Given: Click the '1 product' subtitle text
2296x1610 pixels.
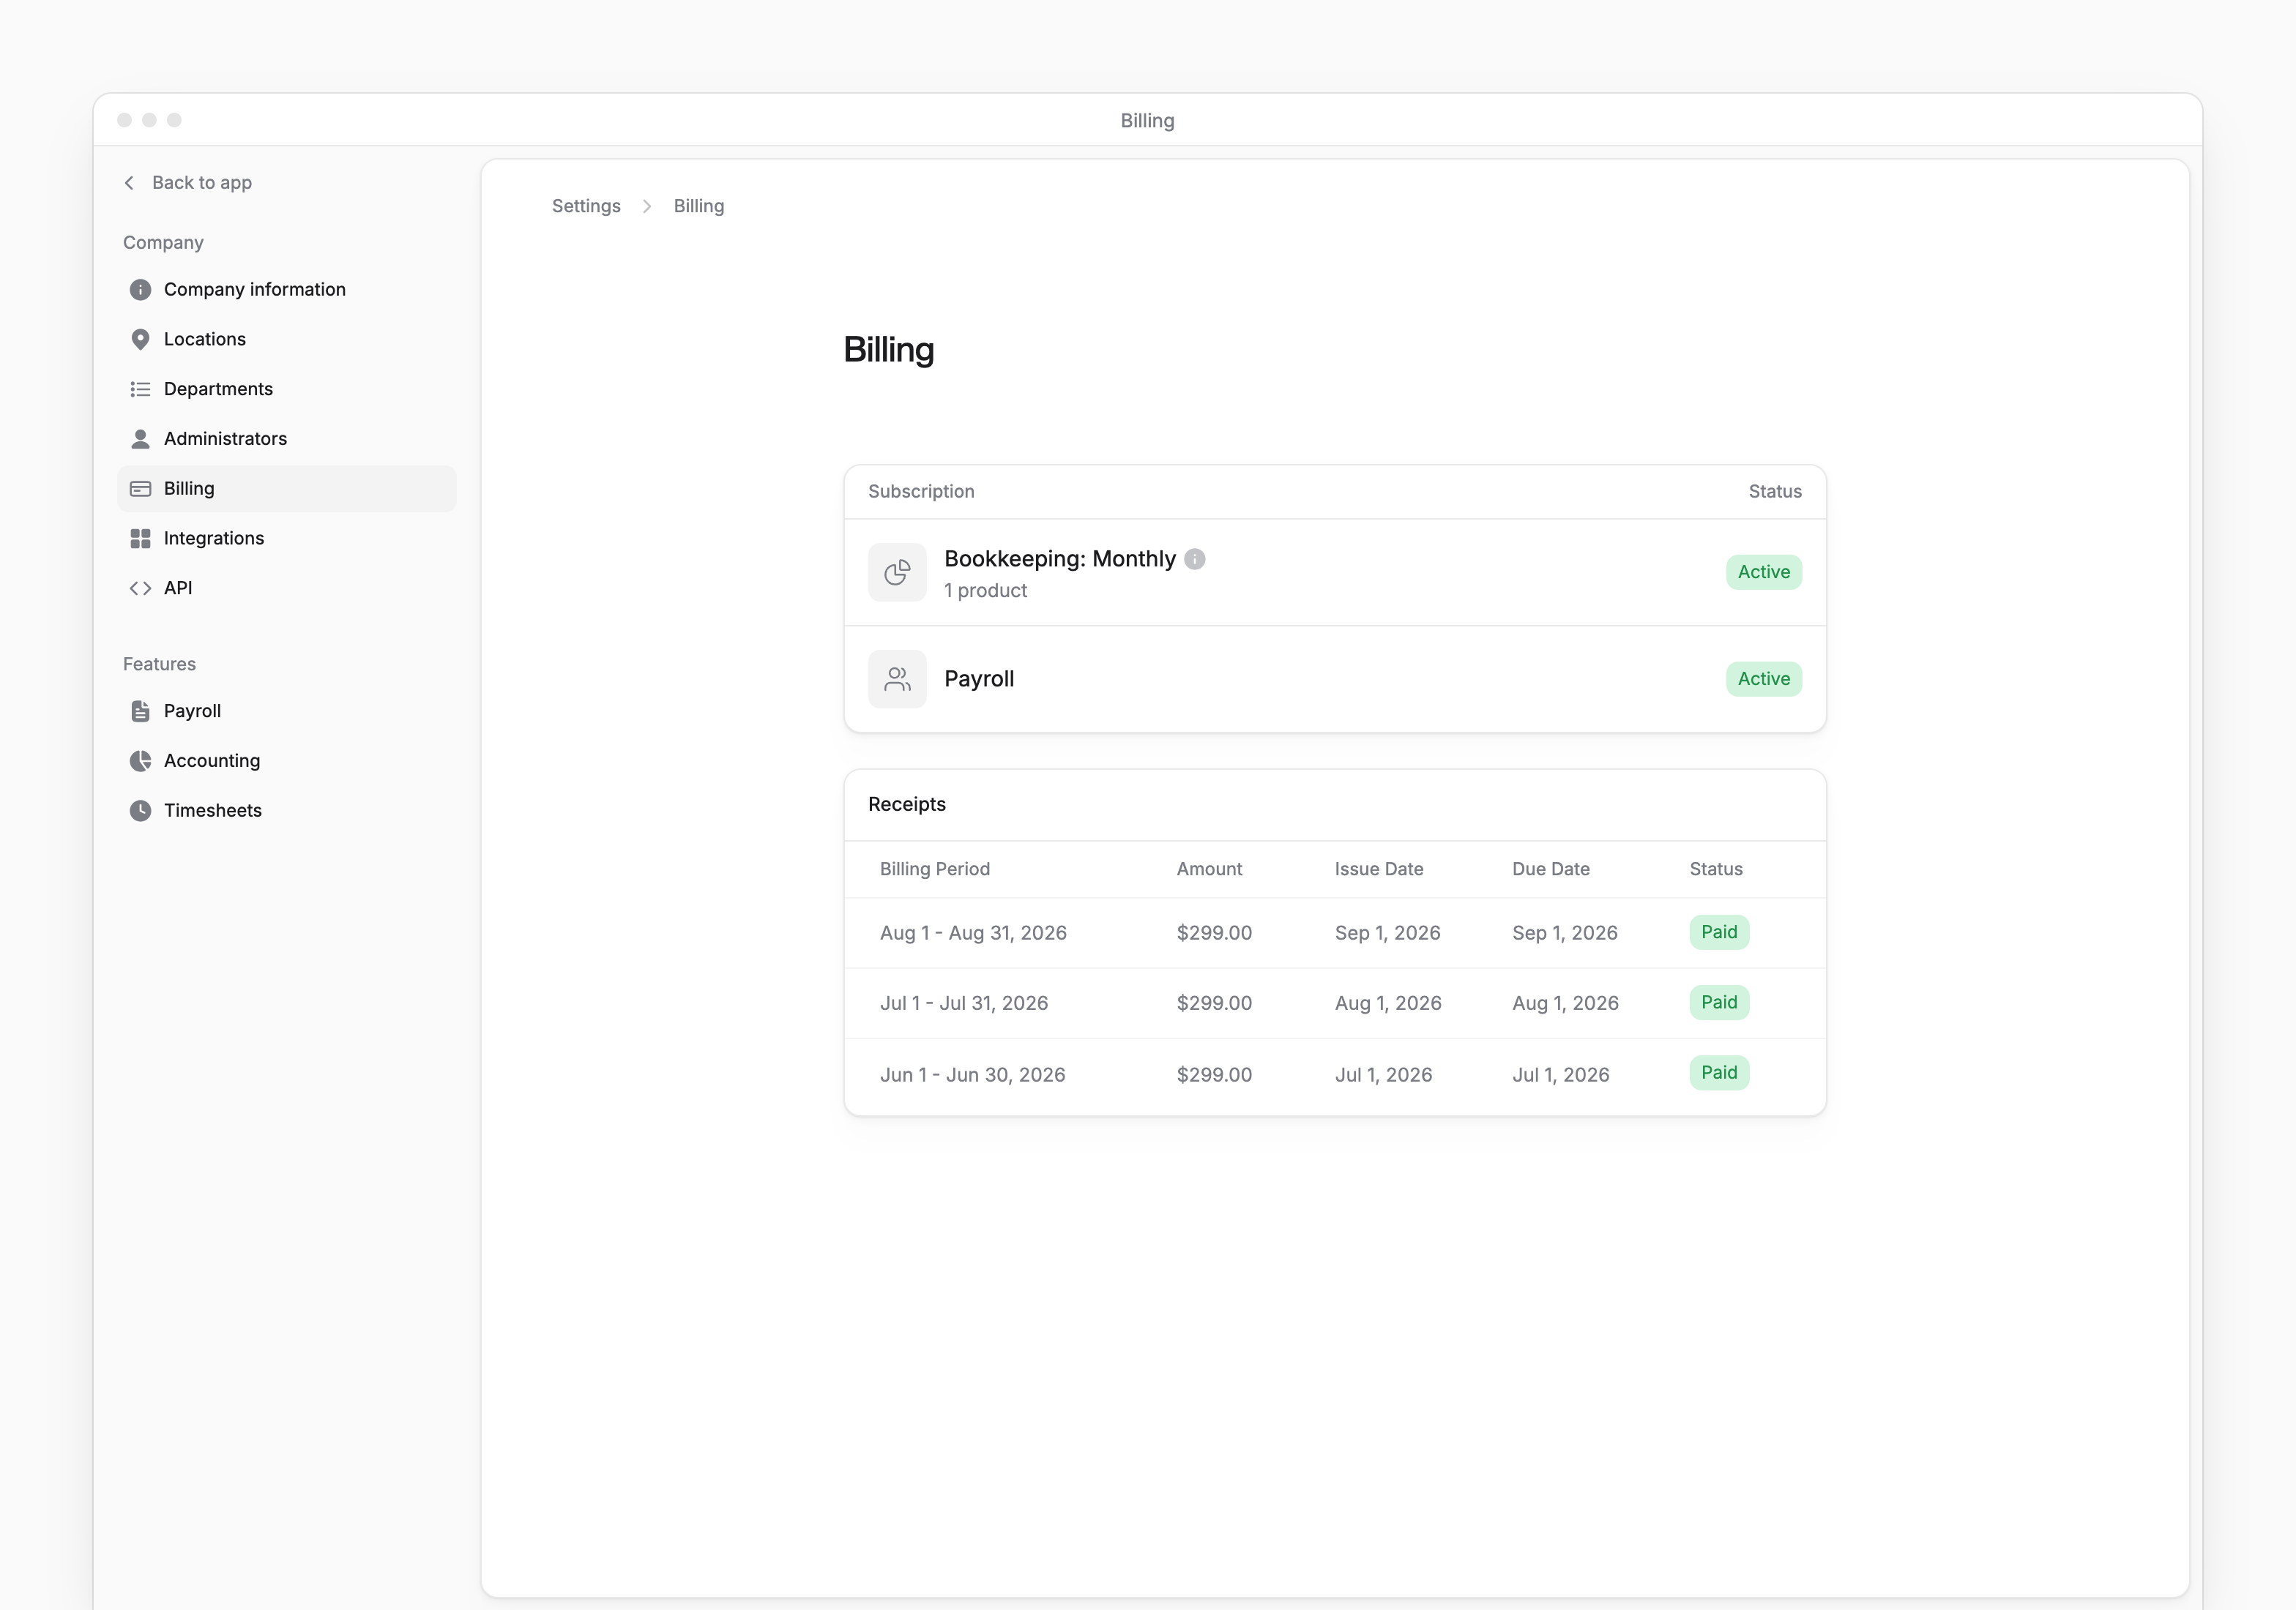Looking at the screenshot, I should [x=985, y=591].
